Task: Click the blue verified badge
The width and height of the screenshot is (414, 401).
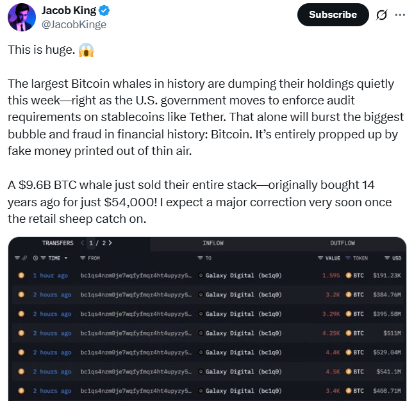Action: point(104,11)
